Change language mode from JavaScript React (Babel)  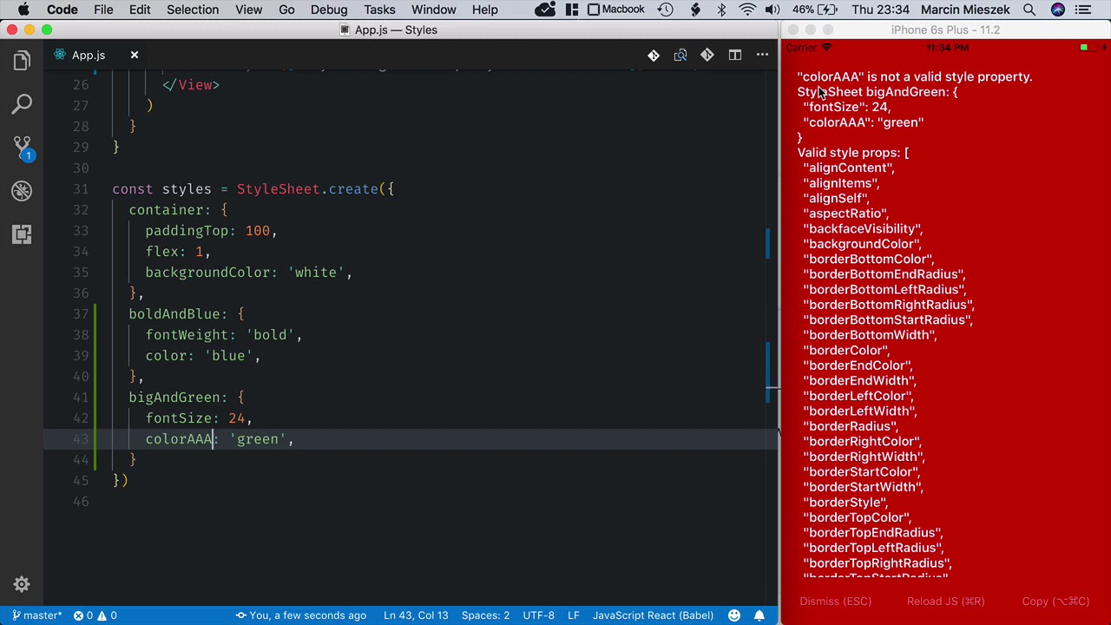point(653,615)
